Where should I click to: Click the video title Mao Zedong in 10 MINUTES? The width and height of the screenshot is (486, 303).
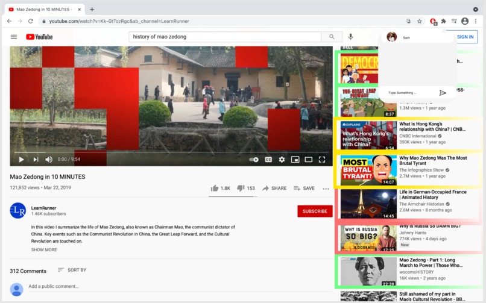pos(48,176)
